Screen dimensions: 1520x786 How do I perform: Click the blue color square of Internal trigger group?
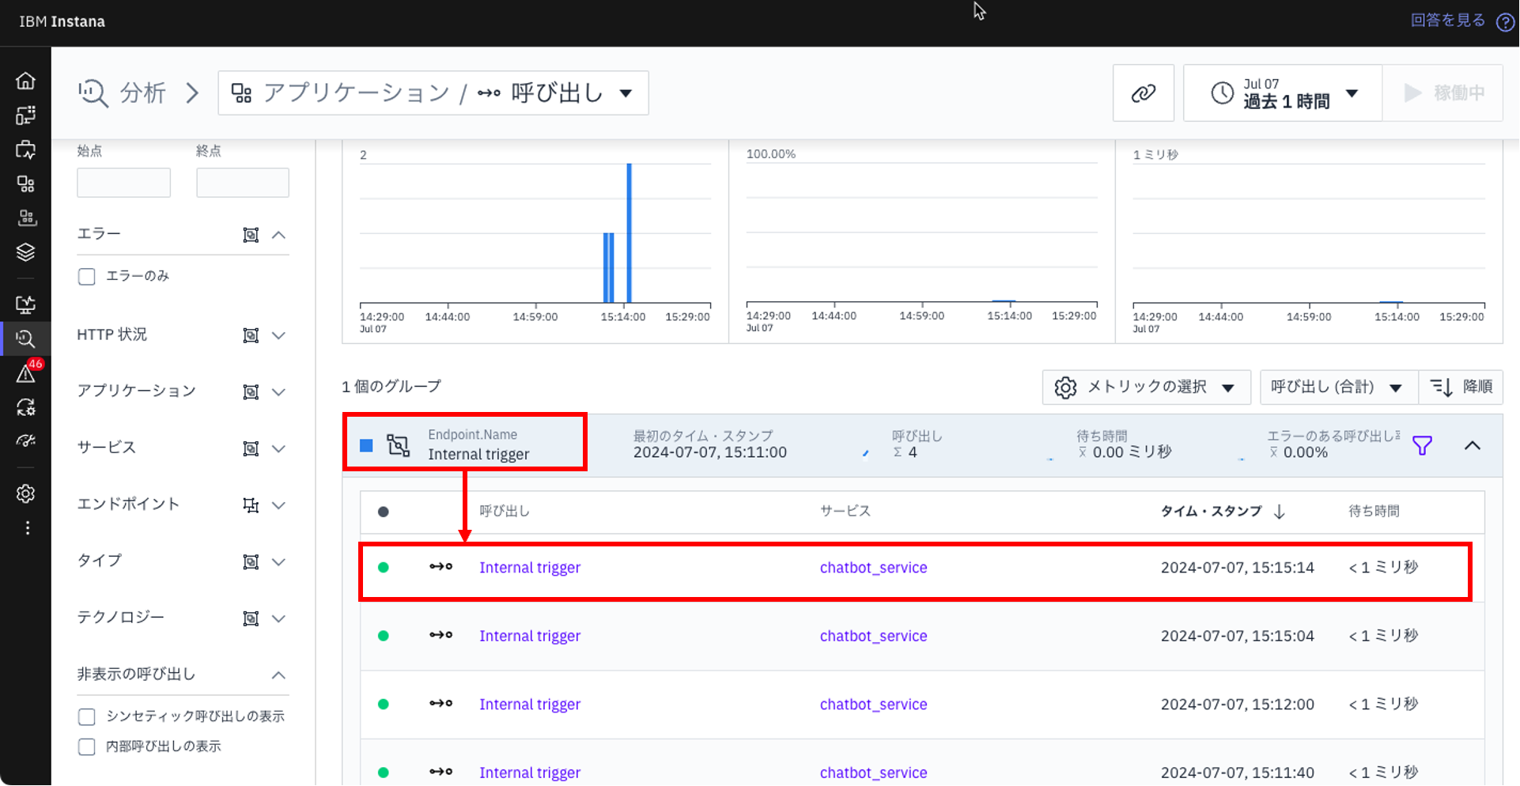pyautogui.click(x=366, y=446)
